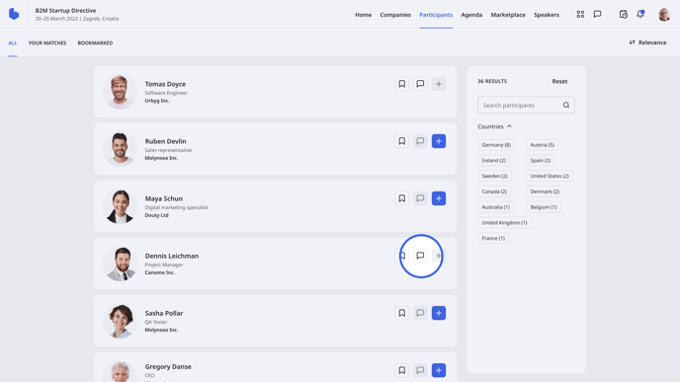Open chat with Tomas Doyce
Image resolution: width=680 pixels, height=382 pixels.
click(x=420, y=84)
